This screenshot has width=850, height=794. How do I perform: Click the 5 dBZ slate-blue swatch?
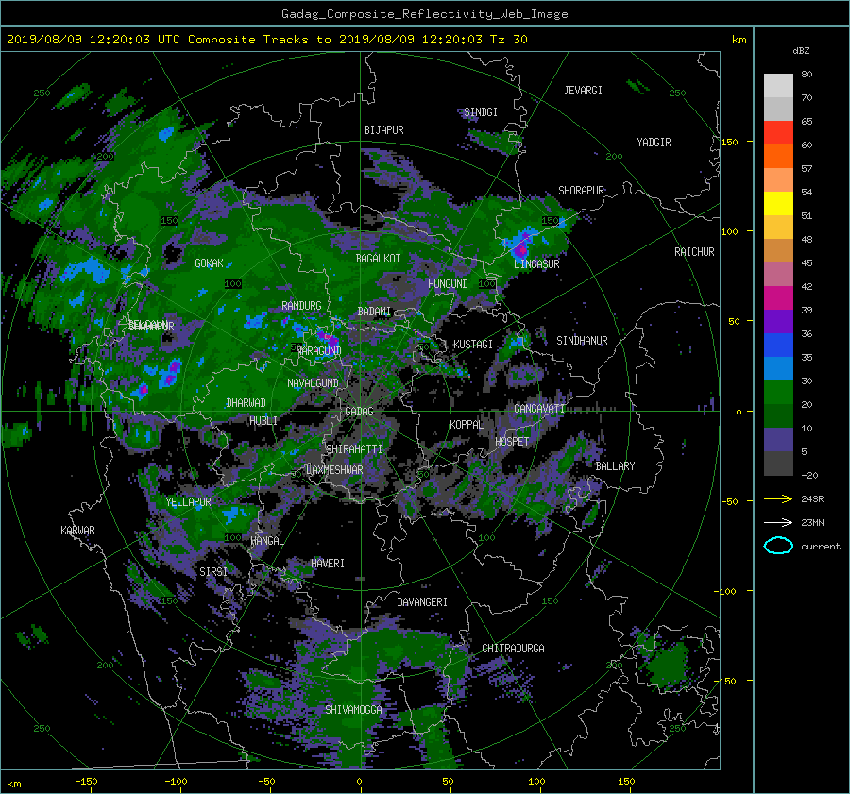pos(778,440)
